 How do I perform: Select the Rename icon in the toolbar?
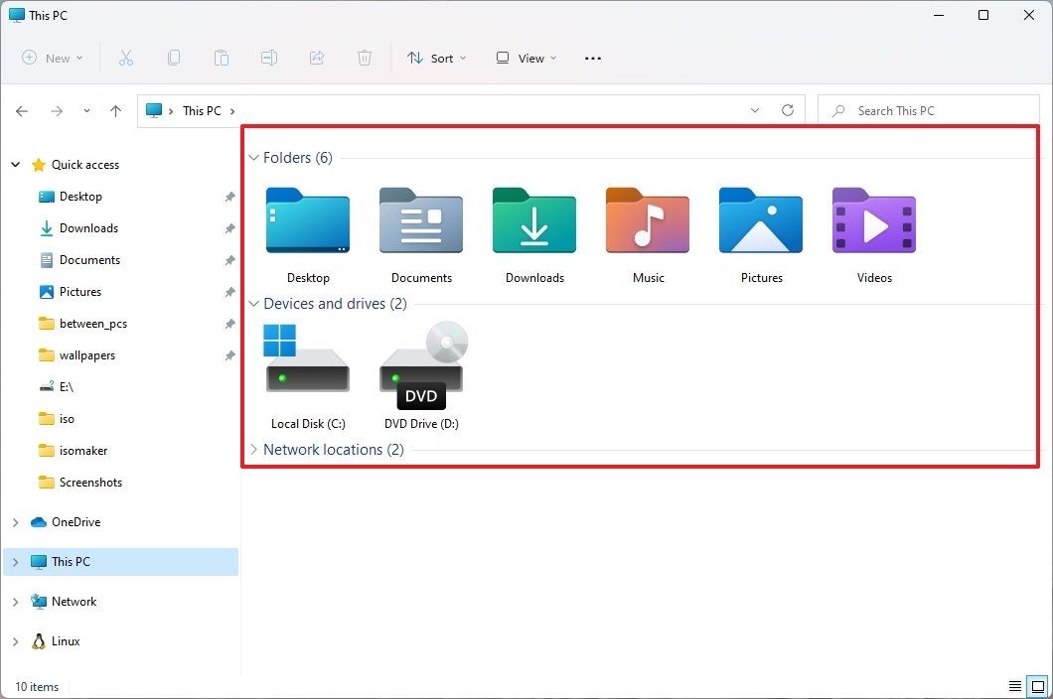[269, 58]
